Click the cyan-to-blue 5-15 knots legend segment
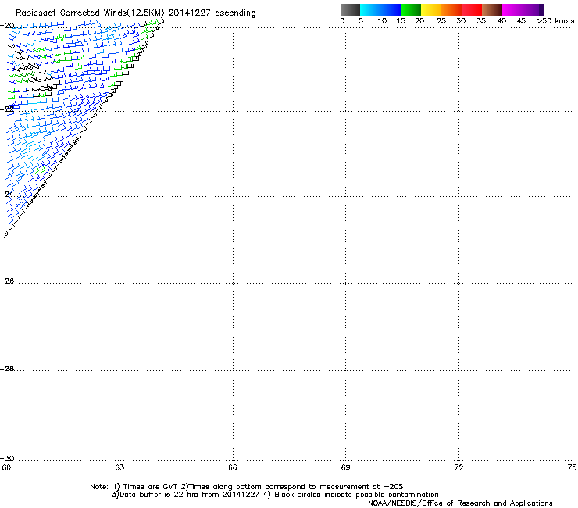 [x=380, y=9]
